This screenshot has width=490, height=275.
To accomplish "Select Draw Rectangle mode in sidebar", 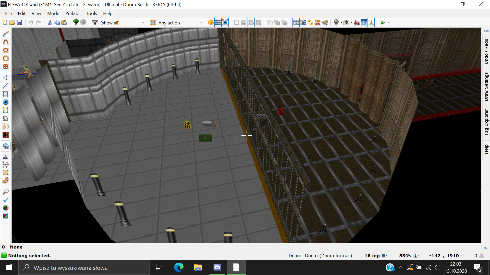I will (6, 50).
